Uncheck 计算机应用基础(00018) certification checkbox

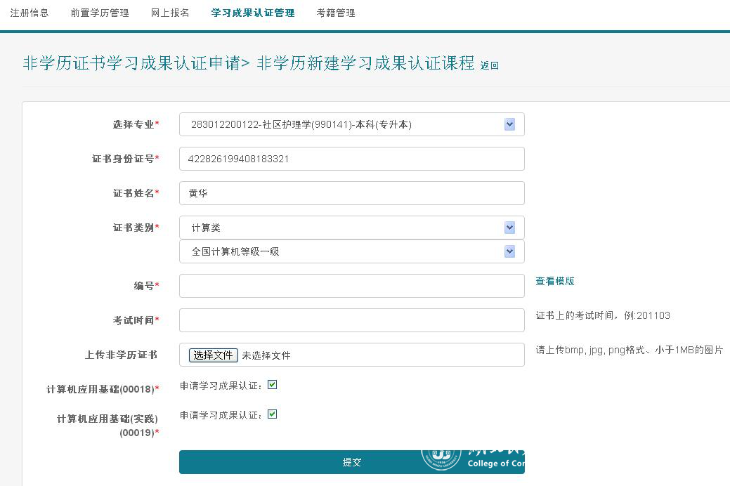273,385
